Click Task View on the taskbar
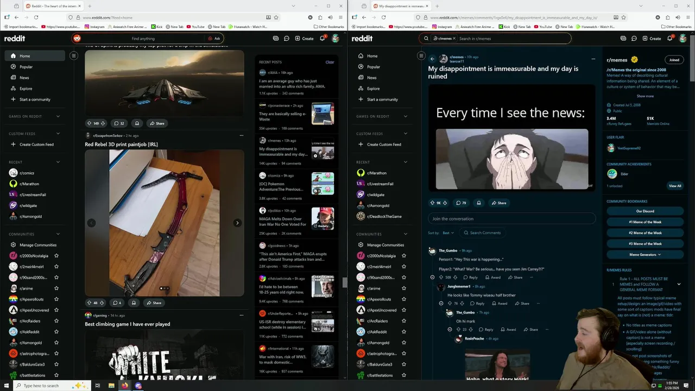 (x=98, y=386)
